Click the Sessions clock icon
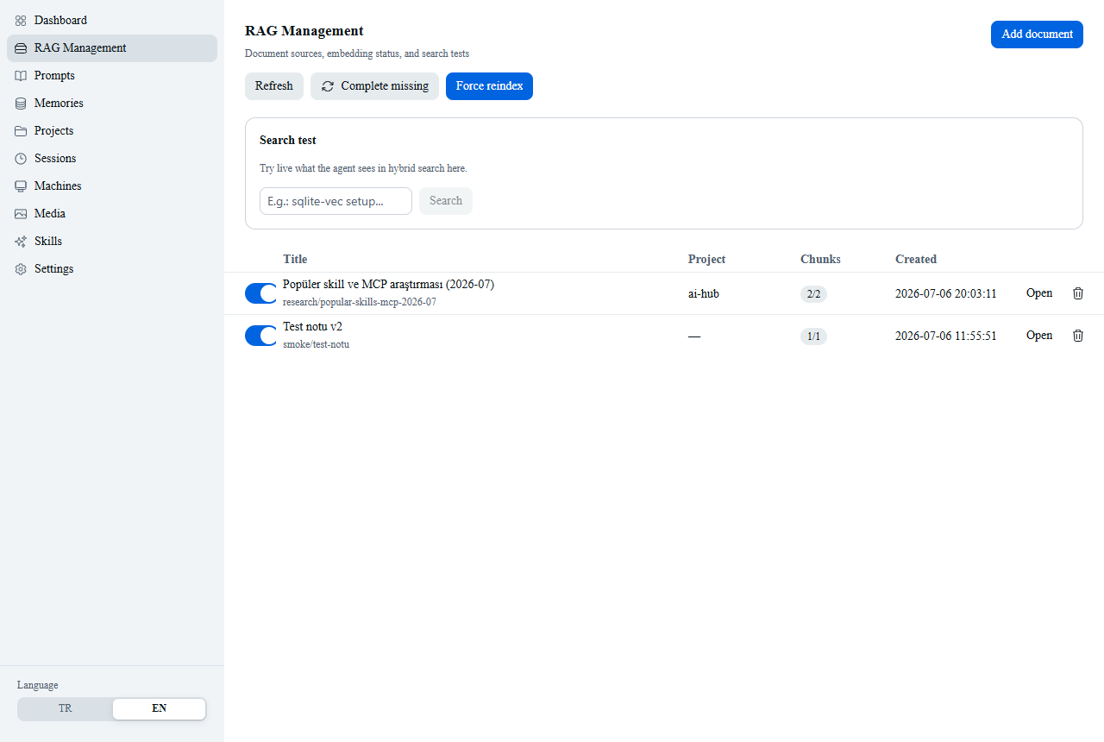This screenshot has height=742, width=1104. (x=21, y=159)
